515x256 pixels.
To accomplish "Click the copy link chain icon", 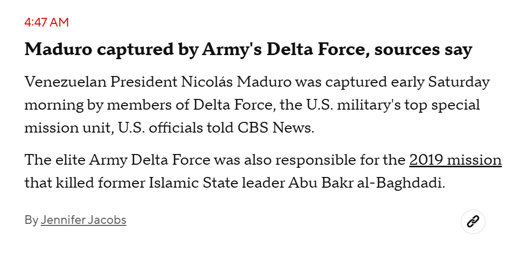I will coord(473,221).
